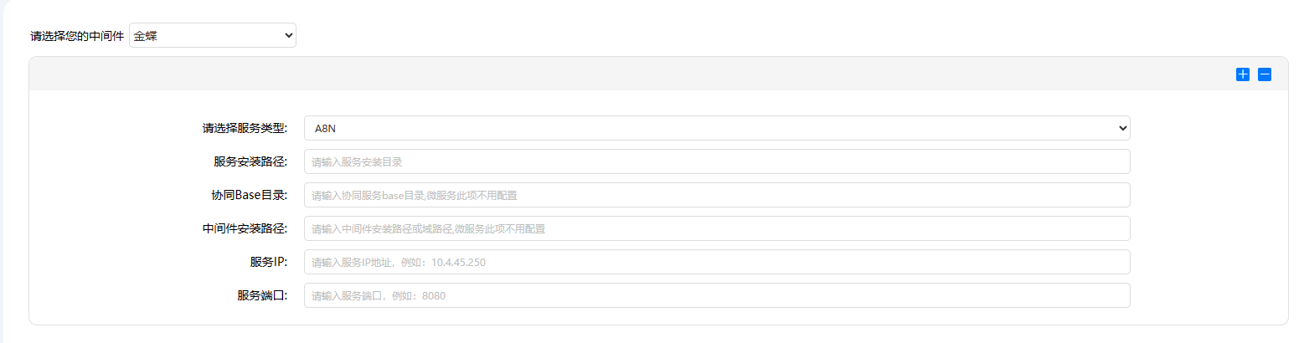Screen dimensions: 1304x343
Task: Click the chevron arrow of the middleware selector
Action: pyautogui.click(x=289, y=35)
